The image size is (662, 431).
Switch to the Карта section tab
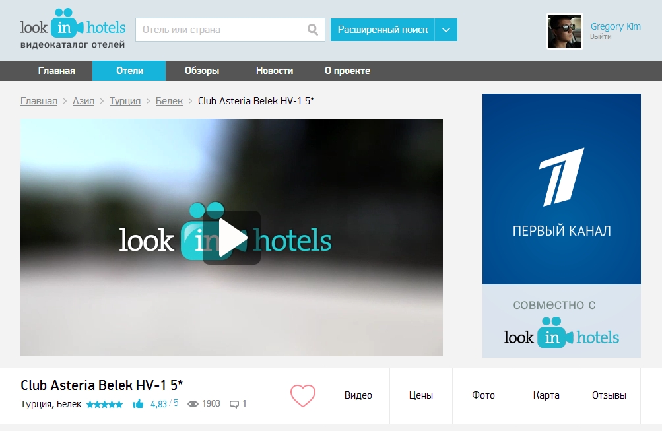(x=546, y=395)
